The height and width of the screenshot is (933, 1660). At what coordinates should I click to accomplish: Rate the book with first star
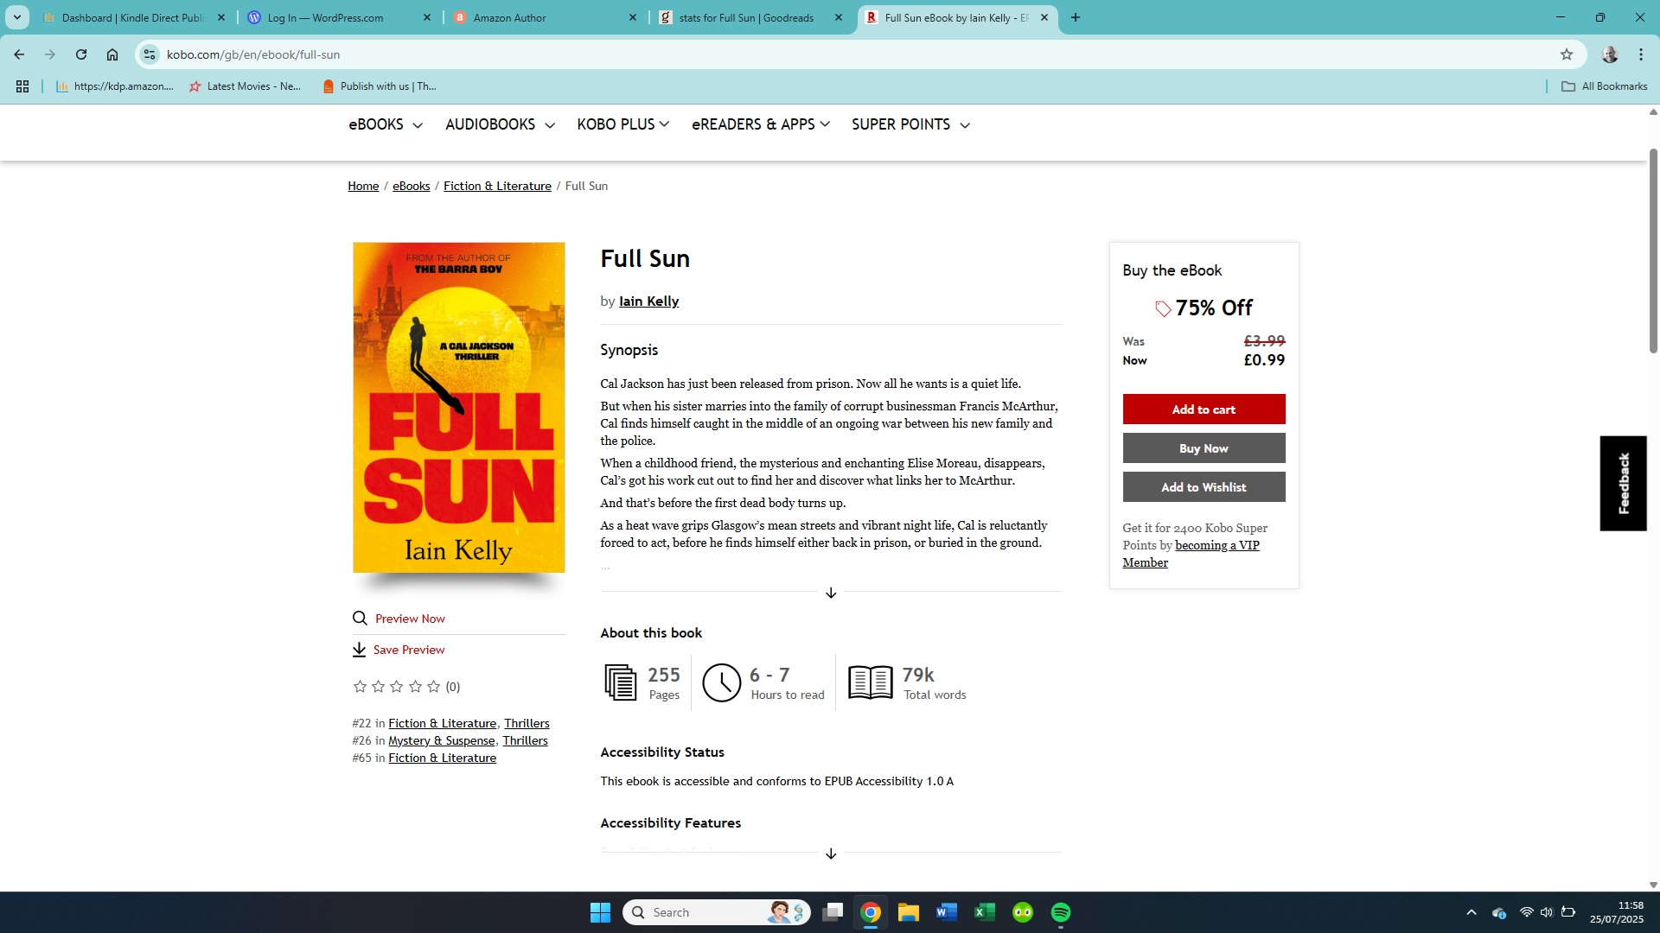click(360, 687)
